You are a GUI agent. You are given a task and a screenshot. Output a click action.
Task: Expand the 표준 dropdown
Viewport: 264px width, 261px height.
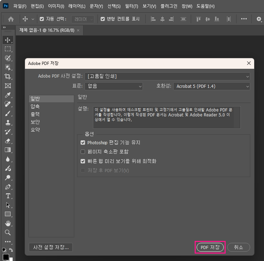113,86
